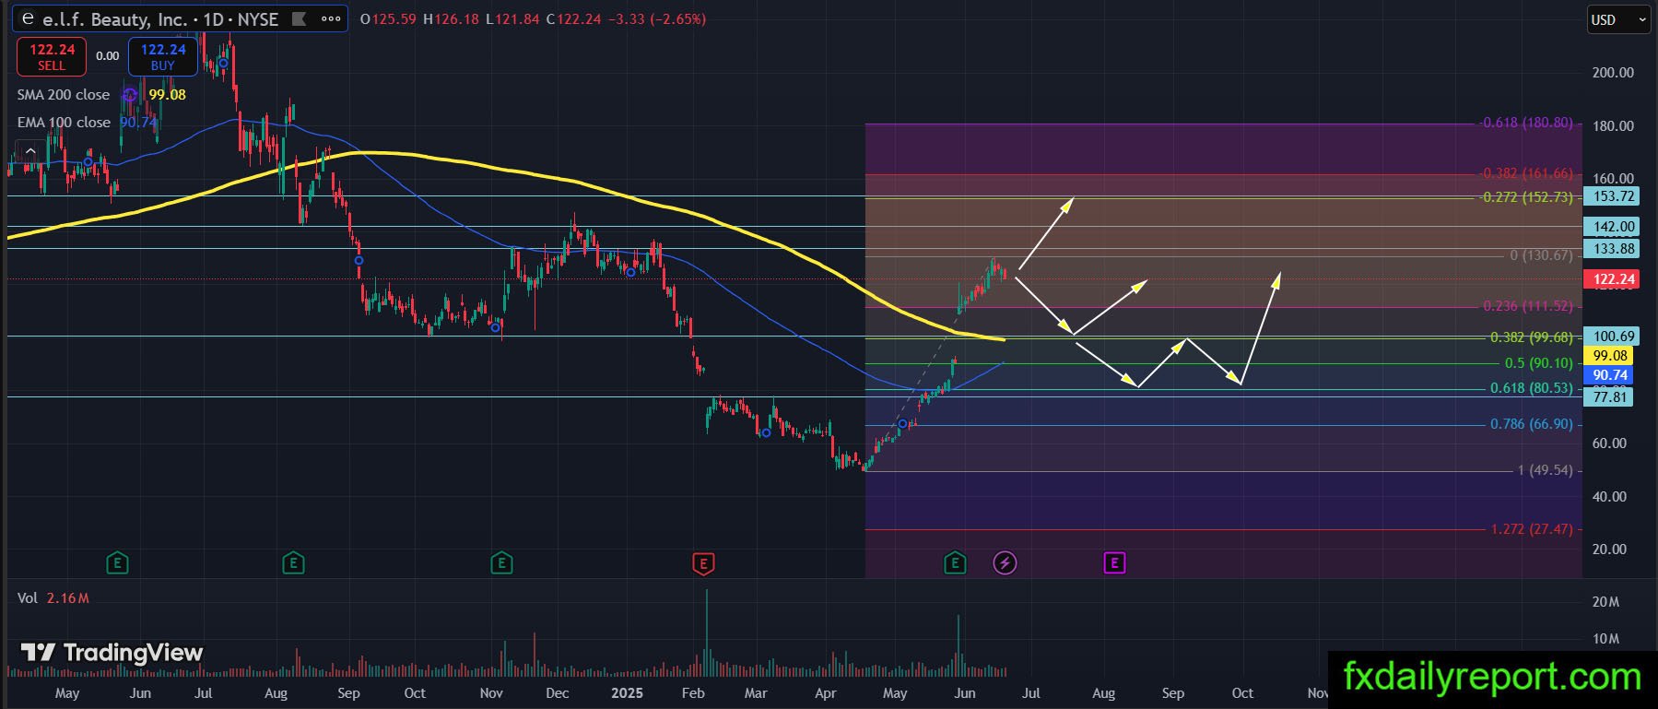Open the USD currency dropdown

pyautogui.click(x=1617, y=19)
